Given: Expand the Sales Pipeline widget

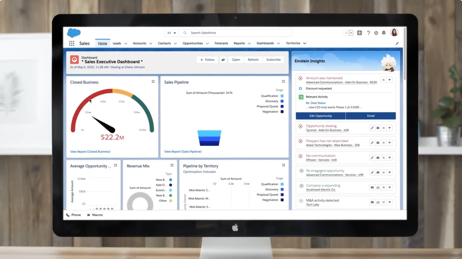Looking at the screenshot, I should pos(283,81).
